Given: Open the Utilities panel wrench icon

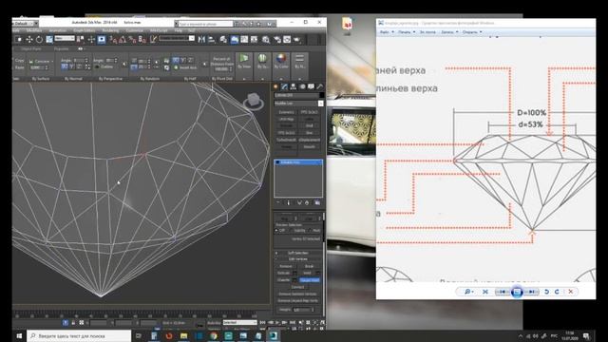Looking at the screenshot, I should click(320, 86).
